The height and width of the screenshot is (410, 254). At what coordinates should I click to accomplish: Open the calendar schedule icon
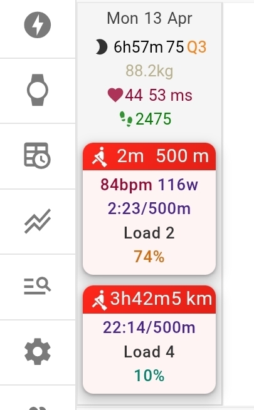(37, 155)
